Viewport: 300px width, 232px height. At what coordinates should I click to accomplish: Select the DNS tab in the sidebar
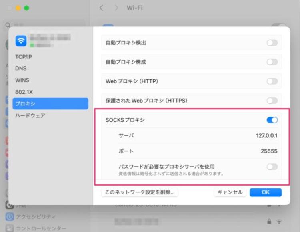(x=21, y=69)
